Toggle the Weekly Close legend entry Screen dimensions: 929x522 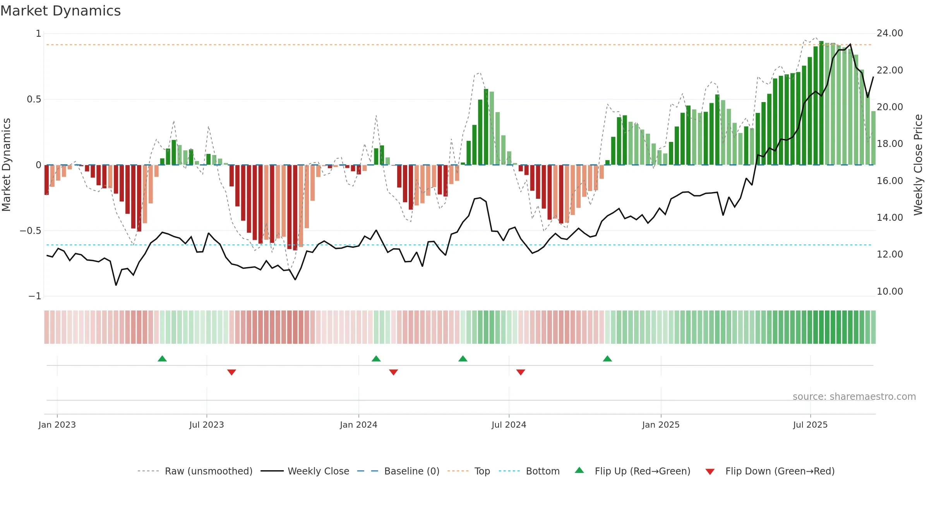[305, 471]
